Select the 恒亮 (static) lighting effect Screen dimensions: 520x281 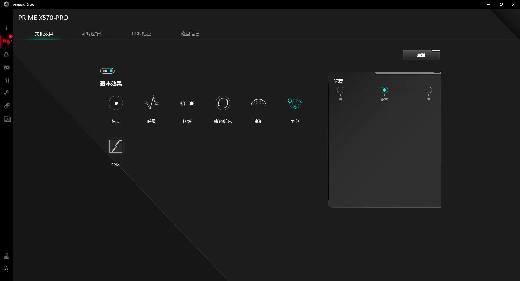[x=116, y=103]
